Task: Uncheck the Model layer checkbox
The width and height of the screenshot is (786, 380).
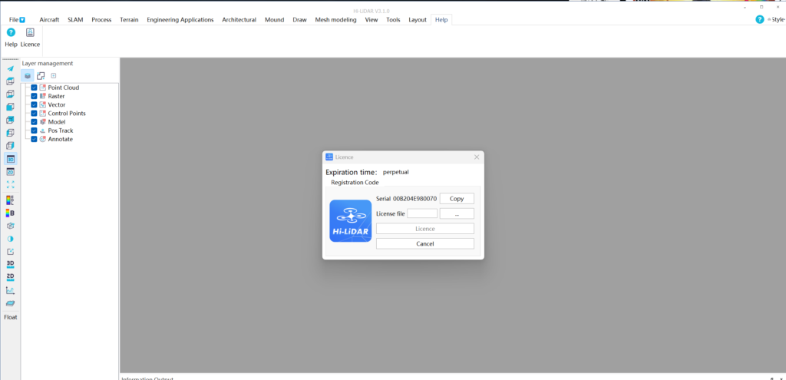Action: (34, 122)
